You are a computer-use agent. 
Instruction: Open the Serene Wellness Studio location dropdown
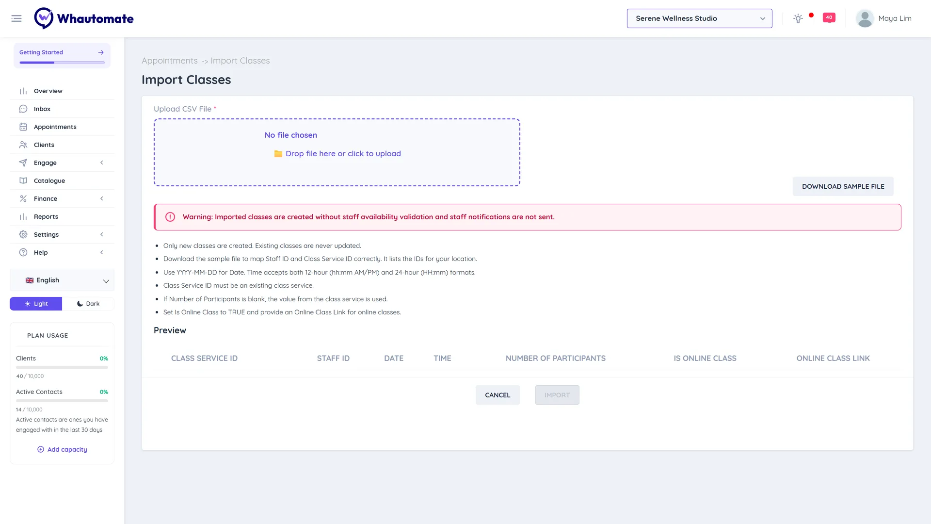(699, 18)
